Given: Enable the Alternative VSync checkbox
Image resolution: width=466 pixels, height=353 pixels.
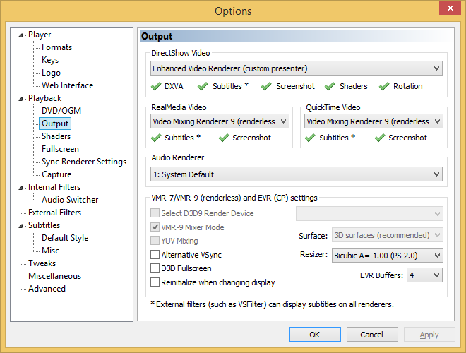Looking at the screenshot, I should tap(155, 255).
